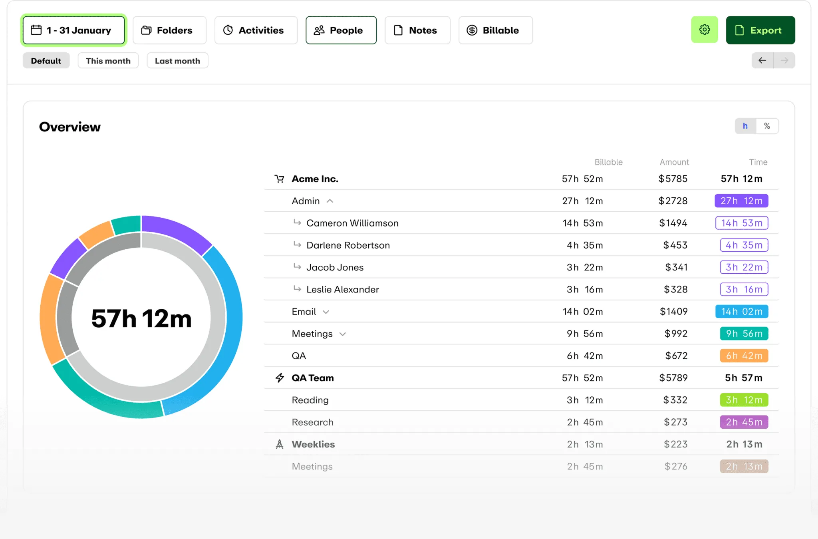Click the purple 27h 12m Admin time badge
Image resolution: width=818 pixels, height=539 pixels.
741,201
